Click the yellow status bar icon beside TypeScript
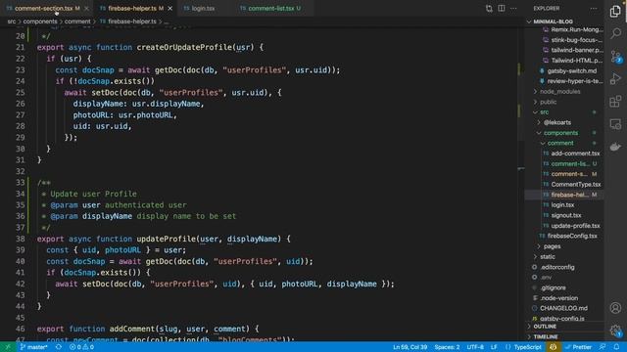This screenshot has width=627, height=352. (553, 347)
